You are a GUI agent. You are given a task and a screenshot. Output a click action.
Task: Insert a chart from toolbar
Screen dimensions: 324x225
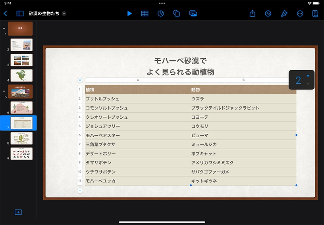pyautogui.click(x=161, y=13)
